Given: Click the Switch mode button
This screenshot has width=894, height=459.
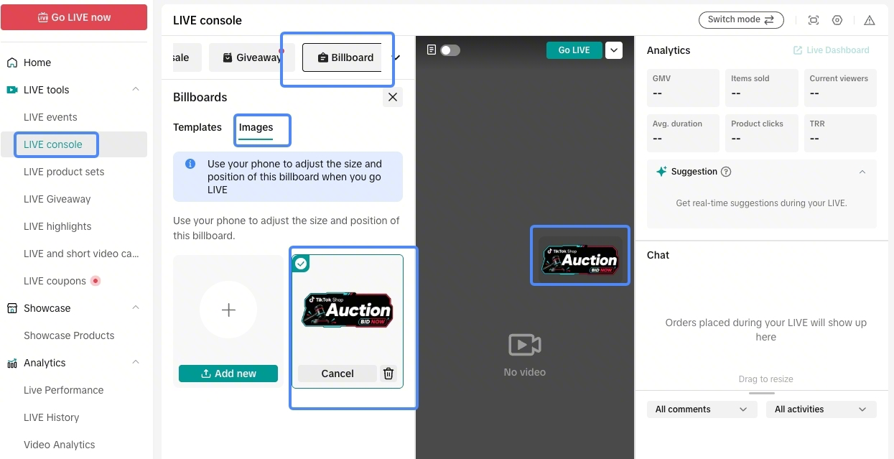Looking at the screenshot, I should (741, 20).
